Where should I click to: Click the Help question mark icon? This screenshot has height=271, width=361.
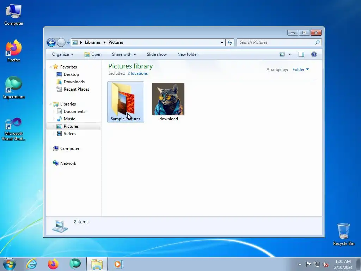[x=314, y=54]
